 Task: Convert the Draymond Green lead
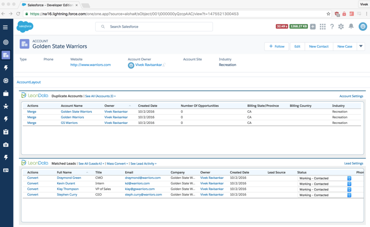pyautogui.click(x=33, y=178)
